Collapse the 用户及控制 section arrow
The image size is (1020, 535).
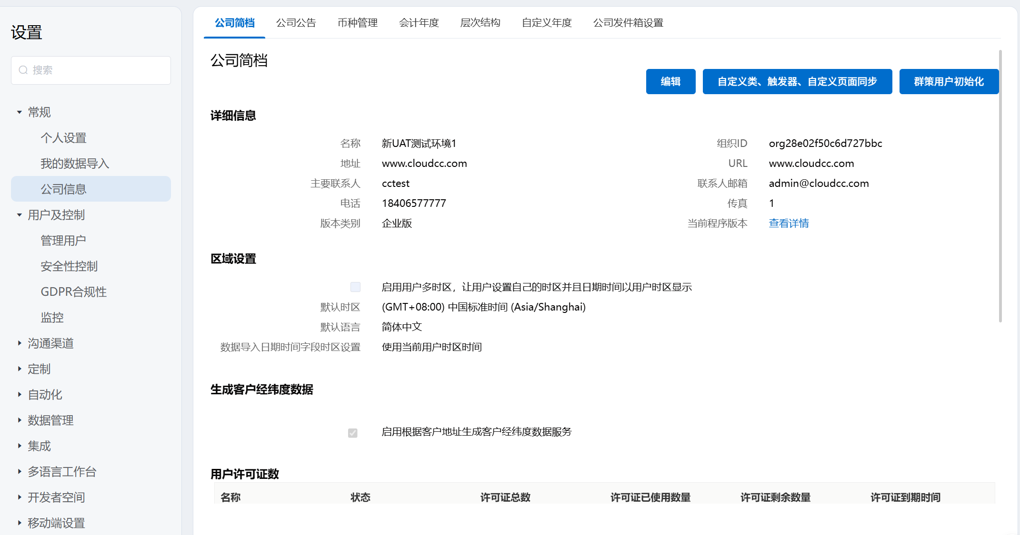(20, 215)
